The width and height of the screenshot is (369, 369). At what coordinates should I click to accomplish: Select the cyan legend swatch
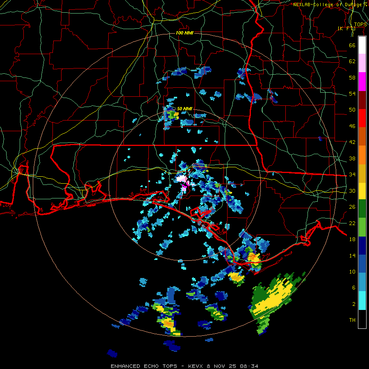[x=362, y=301]
